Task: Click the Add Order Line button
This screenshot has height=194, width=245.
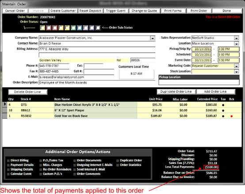Action: click(x=215, y=91)
